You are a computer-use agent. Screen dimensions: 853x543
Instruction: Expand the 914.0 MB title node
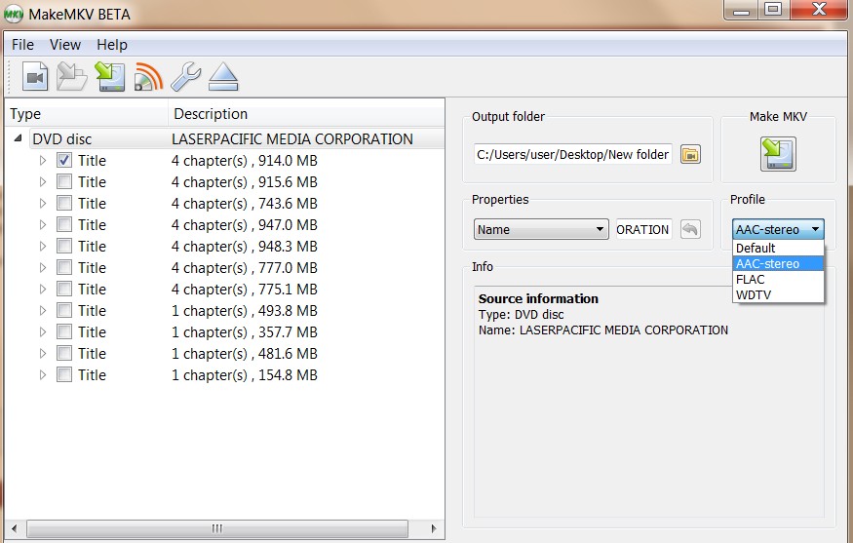click(x=43, y=161)
